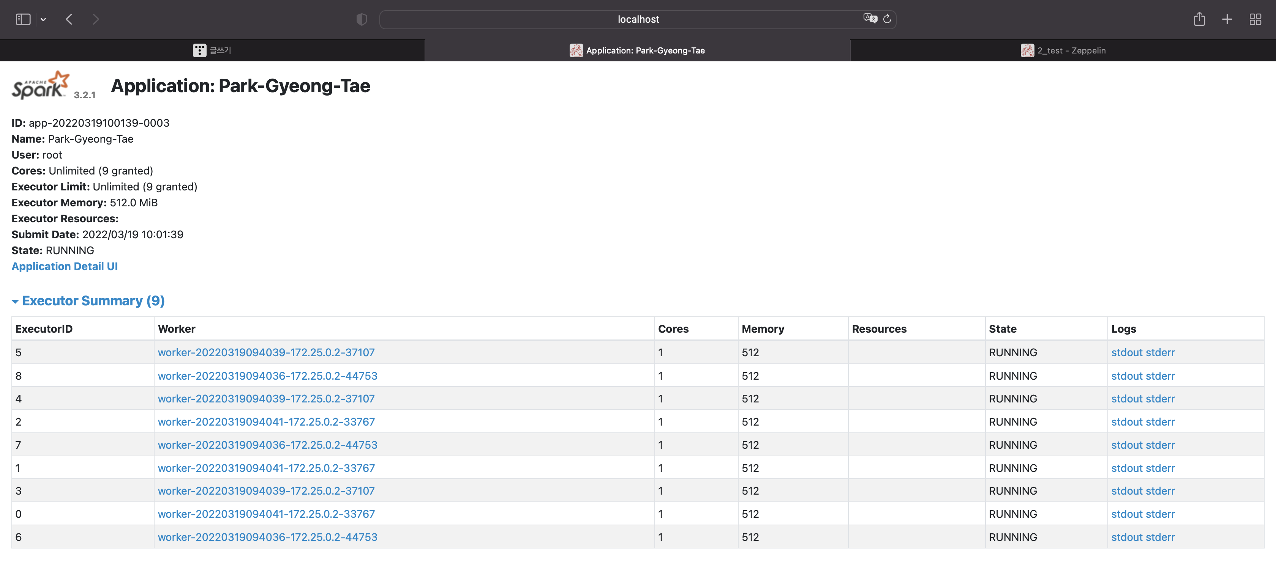View stdout log for executor 2
The height and width of the screenshot is (572, 1276).
(x=1126, y=421)
